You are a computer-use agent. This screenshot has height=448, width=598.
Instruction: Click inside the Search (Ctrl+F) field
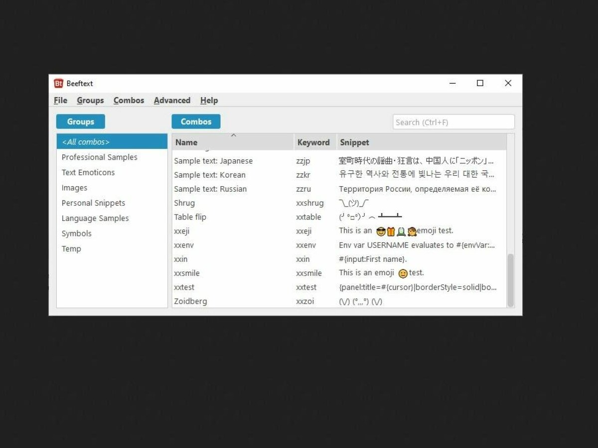pyautogui.click(x=453, y=121)
